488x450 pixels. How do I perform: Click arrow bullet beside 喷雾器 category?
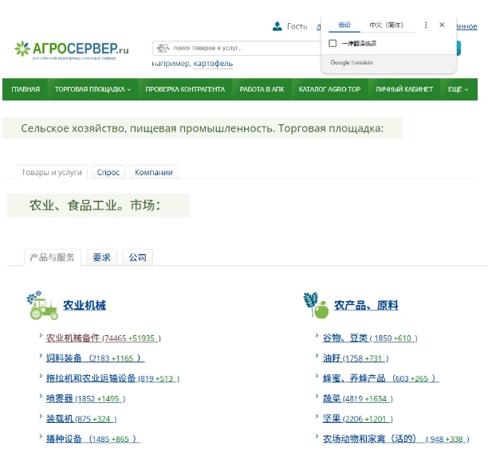point(41,396)
